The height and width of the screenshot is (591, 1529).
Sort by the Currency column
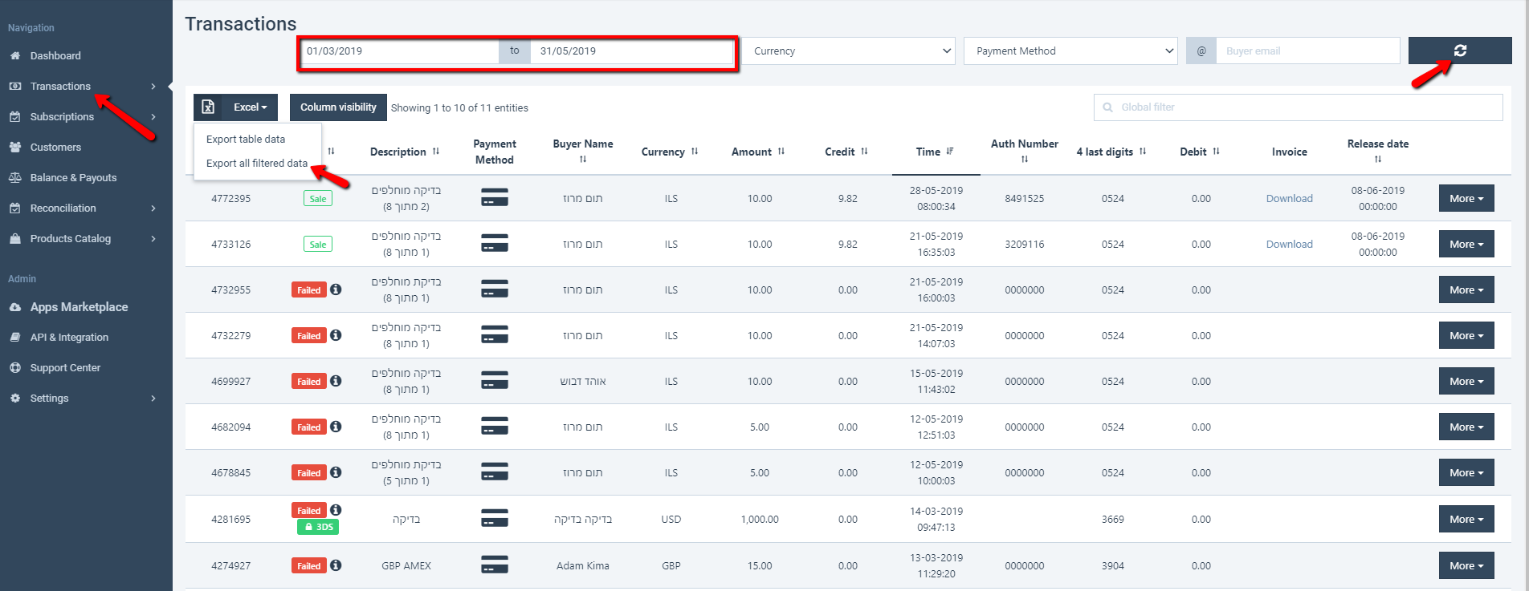(x=670, y=152)
